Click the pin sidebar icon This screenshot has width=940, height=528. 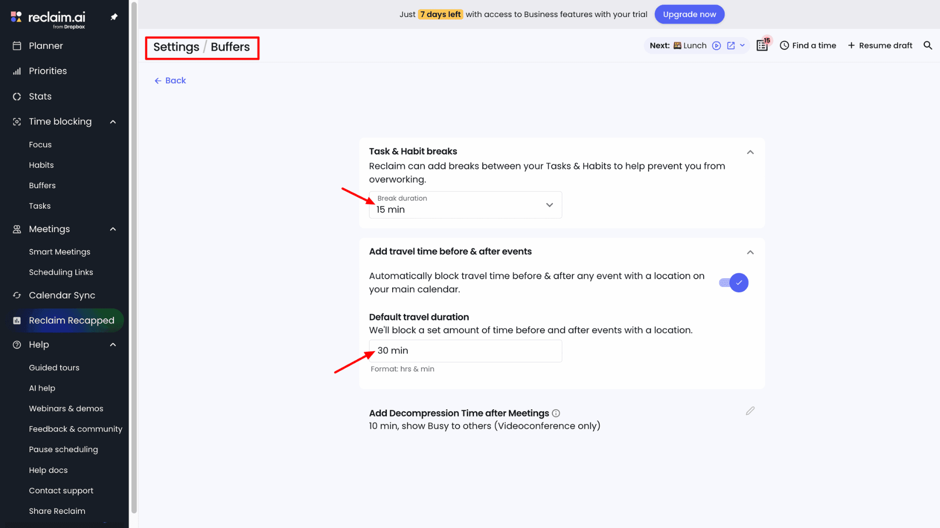click(x=114, y=17)
